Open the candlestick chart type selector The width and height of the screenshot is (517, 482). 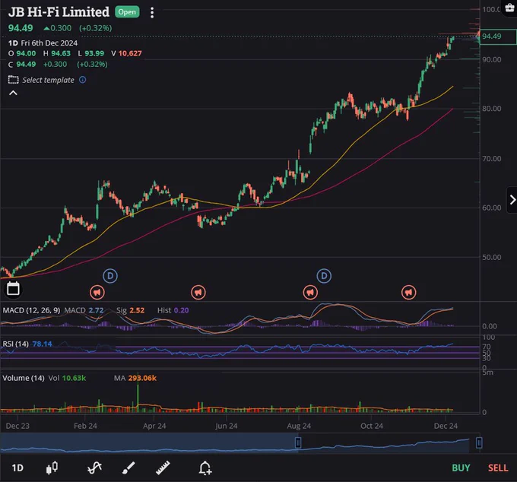[x=52, y=468]
